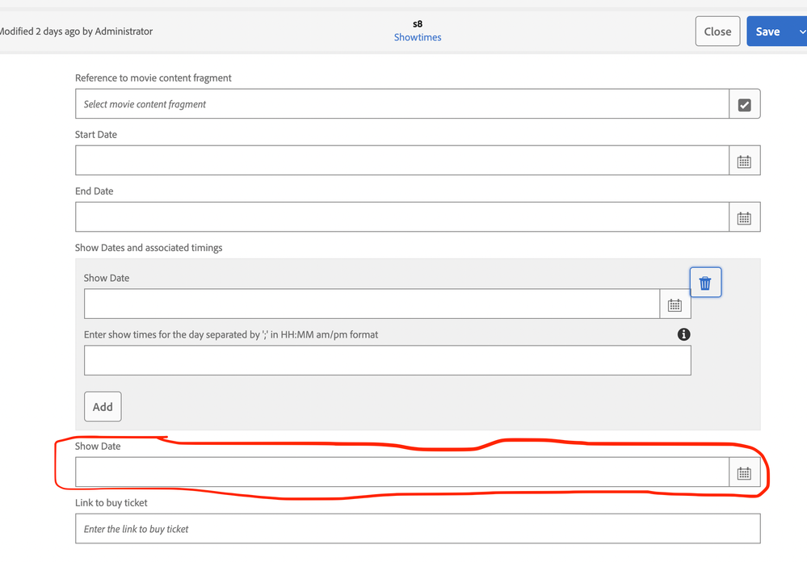
Task: Open the End Date calendar picker
Action: coord(744,218)
